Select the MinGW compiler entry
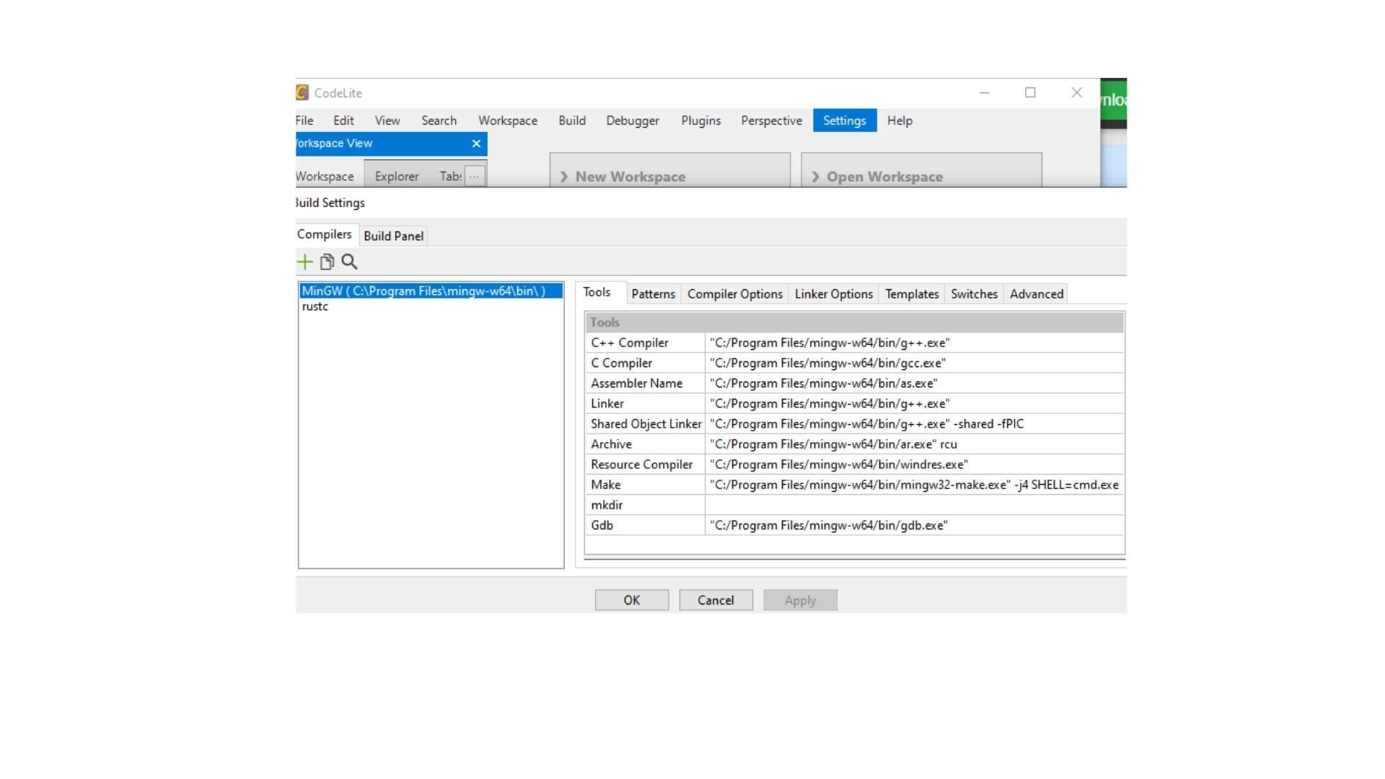 pos(431,291)
